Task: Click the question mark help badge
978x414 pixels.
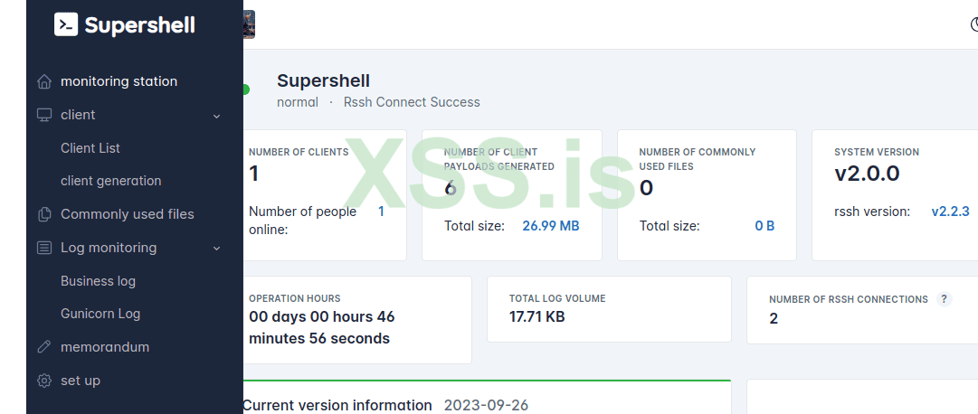Action: coord(945,299)
